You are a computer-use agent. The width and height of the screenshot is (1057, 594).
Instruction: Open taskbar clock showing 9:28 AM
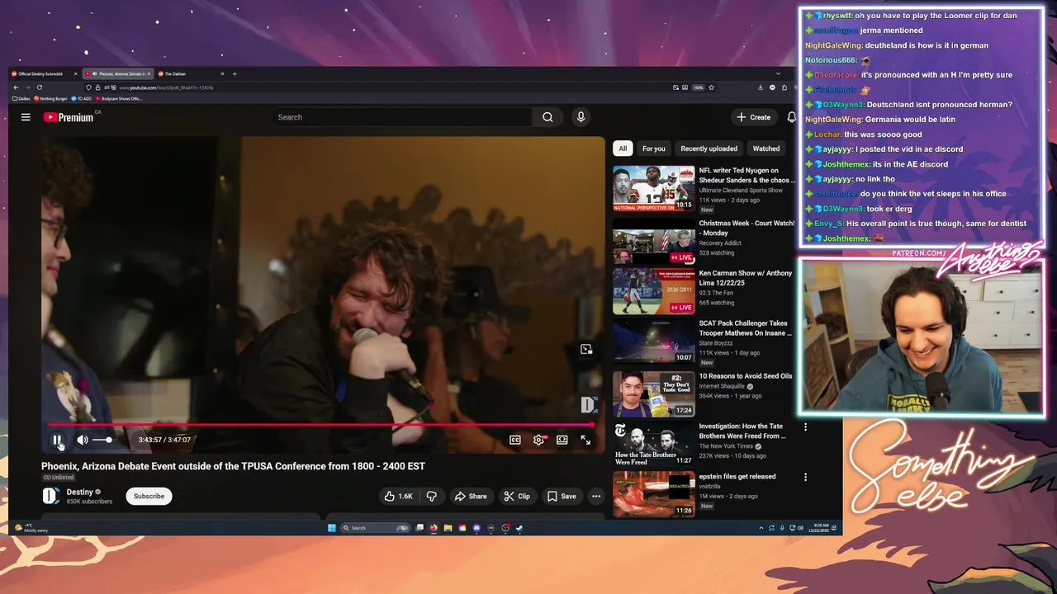click(821, 528)
